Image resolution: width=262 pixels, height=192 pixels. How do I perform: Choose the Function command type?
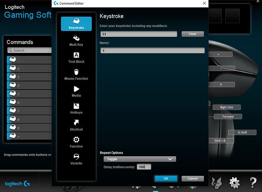coord(76,142)
